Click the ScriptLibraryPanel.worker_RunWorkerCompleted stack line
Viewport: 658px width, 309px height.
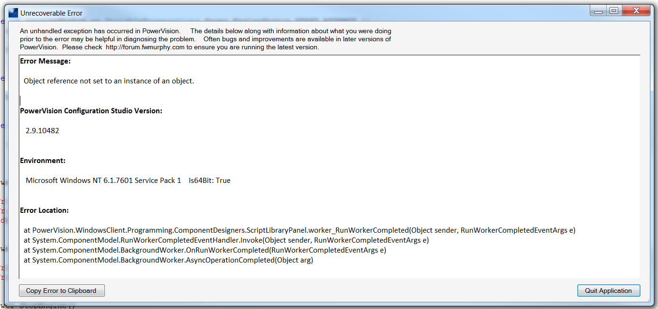pos(299,230)
